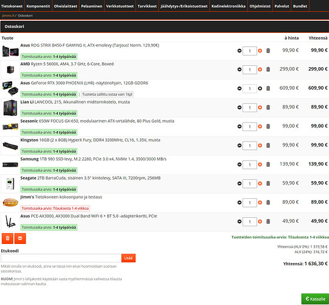Remove Asus ROG STRIX B450-F from cart
Viewport: 329px width, 305px height.
(x=268, y=51)
